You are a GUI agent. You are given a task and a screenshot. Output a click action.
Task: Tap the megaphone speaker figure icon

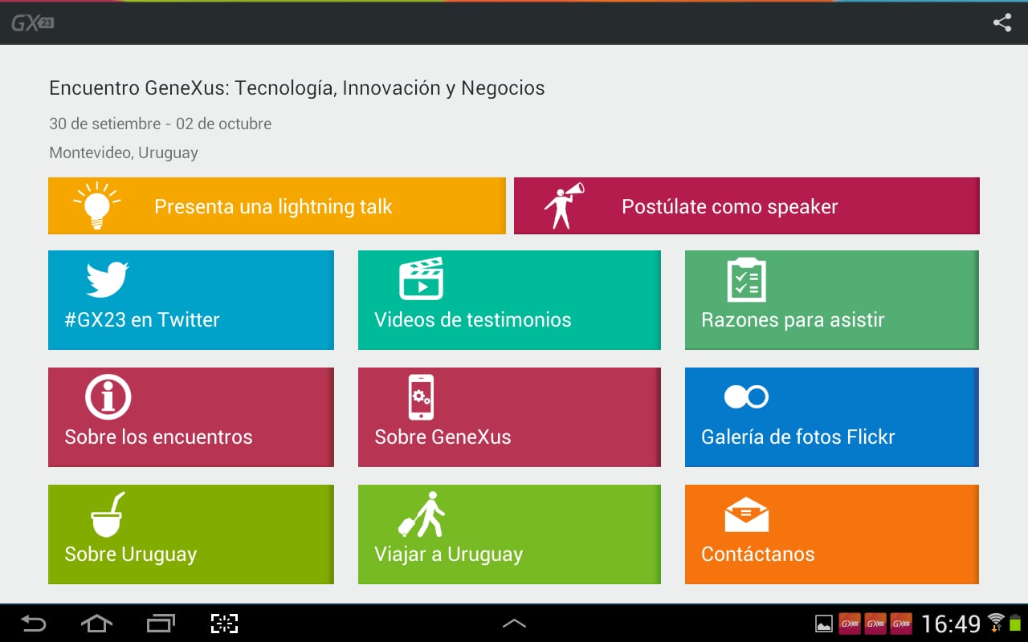click(x=564, y=206)
